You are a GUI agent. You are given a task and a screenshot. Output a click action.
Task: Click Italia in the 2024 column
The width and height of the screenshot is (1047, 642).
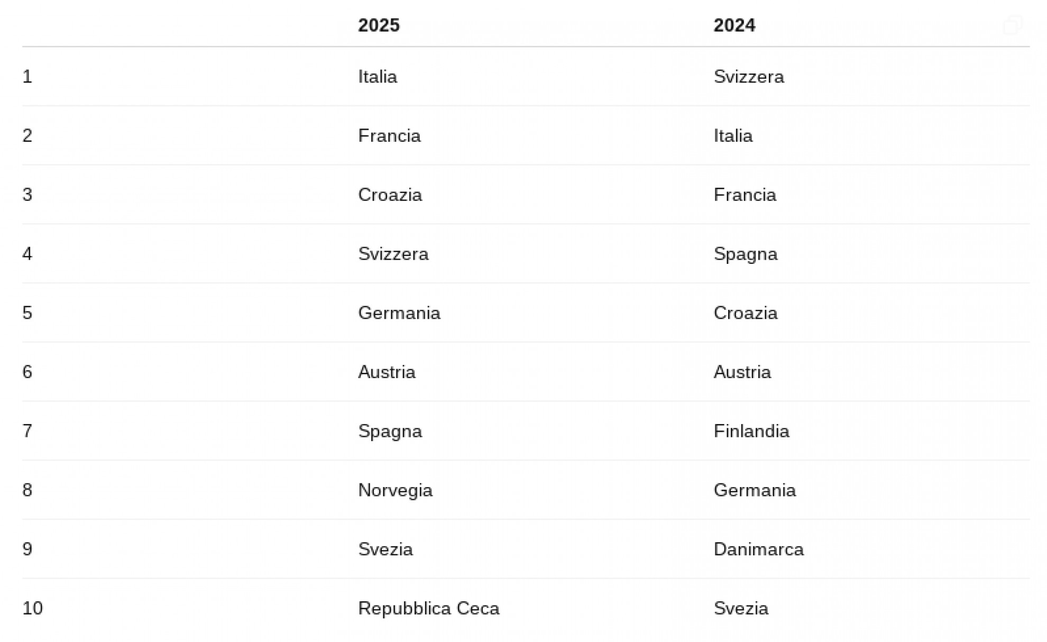(x=733, y=136)
